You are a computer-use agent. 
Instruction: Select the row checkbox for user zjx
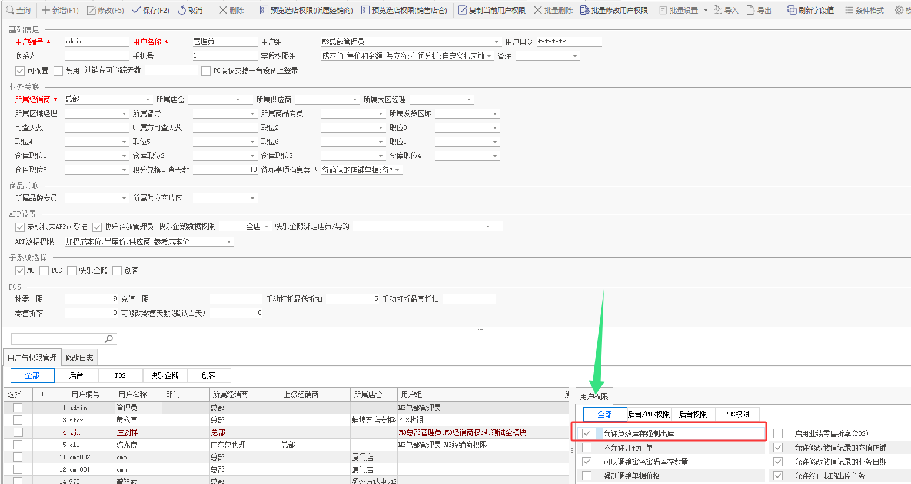[18, 432]
